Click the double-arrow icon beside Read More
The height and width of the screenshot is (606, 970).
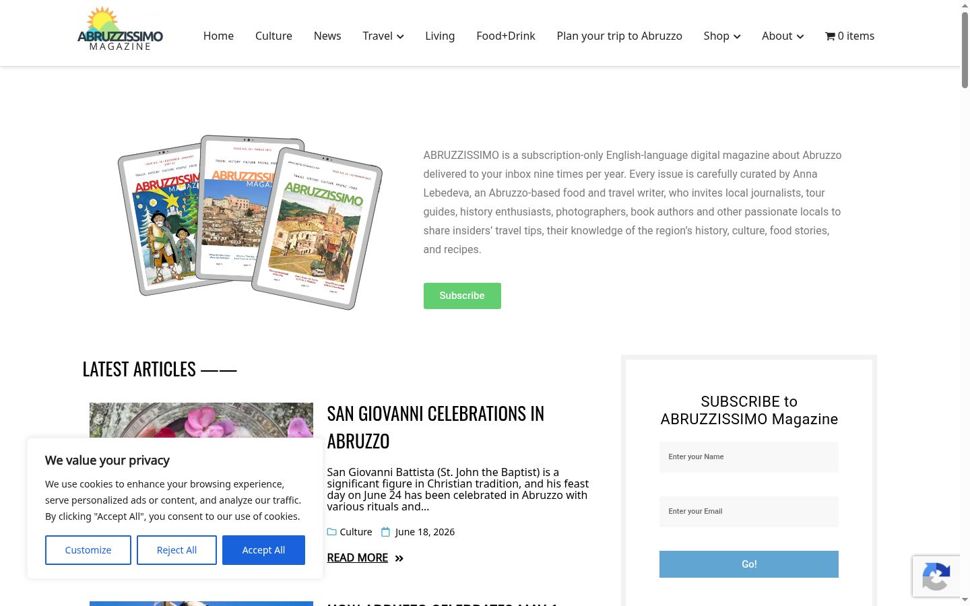[399, 558]
